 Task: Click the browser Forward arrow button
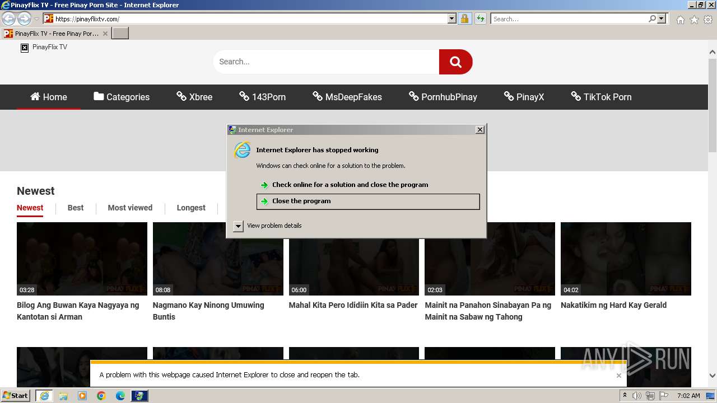[24, 18]
